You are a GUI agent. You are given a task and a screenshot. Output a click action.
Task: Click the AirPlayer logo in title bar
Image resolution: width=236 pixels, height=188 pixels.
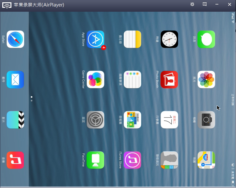7,5
